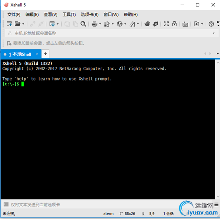Navigate tabs right arrow
Image resolution: width=220 pixels, height=219 pixels.
210,54
